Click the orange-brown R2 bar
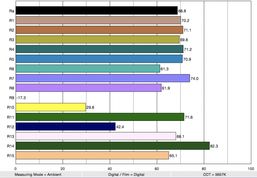Image resolution: width=257 pixels, height=178 pixels. tap(99, 30)
